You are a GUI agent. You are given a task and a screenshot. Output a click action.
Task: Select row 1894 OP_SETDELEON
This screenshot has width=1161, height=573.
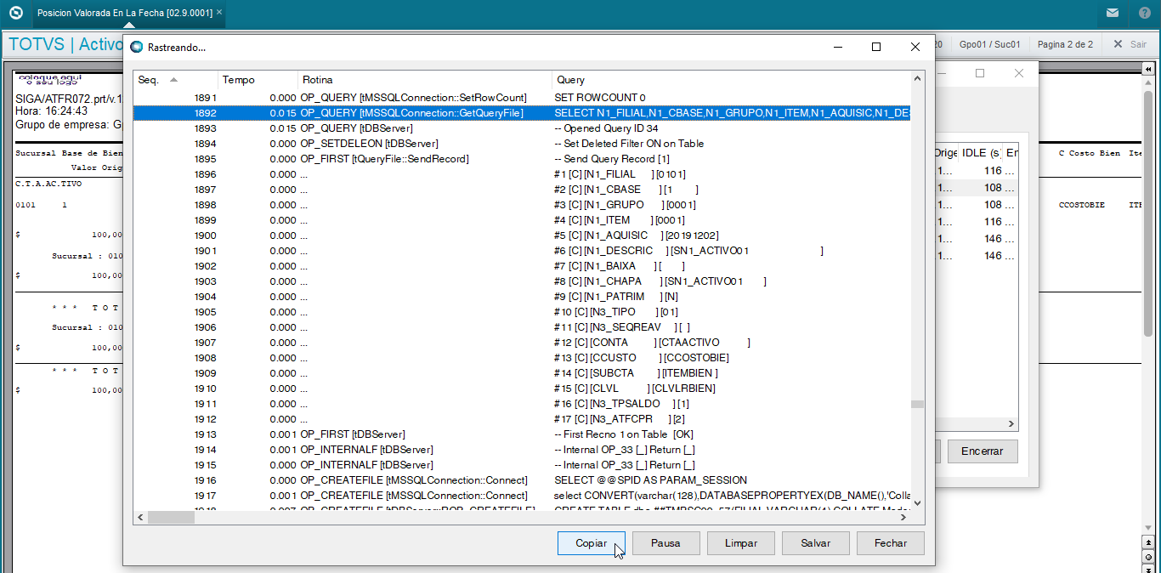coord(523,144)
